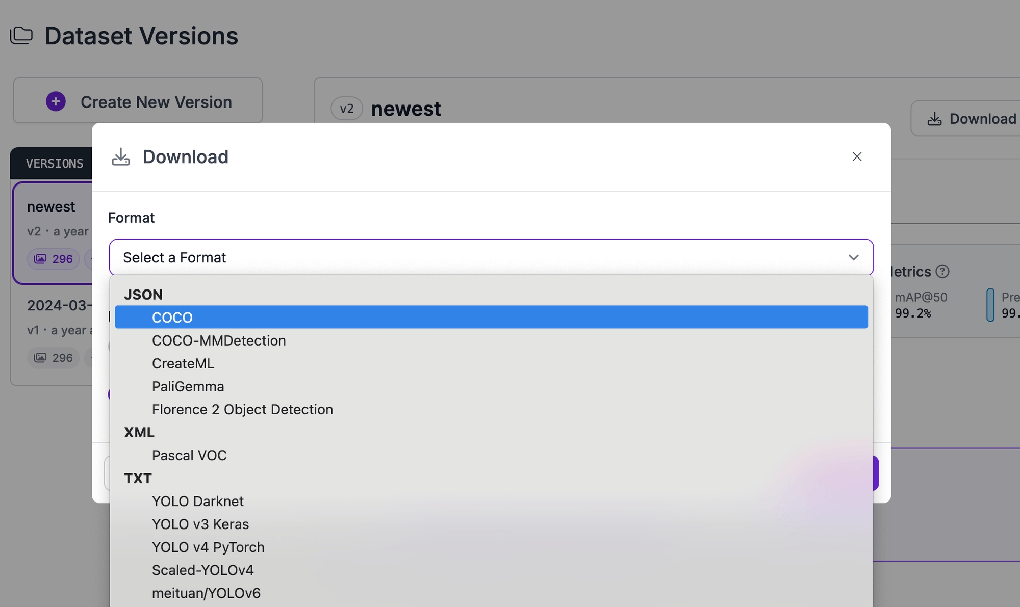
Task: Click the image icon on the v1 version card
Action: pyautogui.click(x=40, y=357)
